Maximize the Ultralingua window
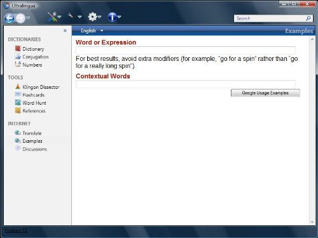Viewport: 318px width, 238px height. (294, 4)
